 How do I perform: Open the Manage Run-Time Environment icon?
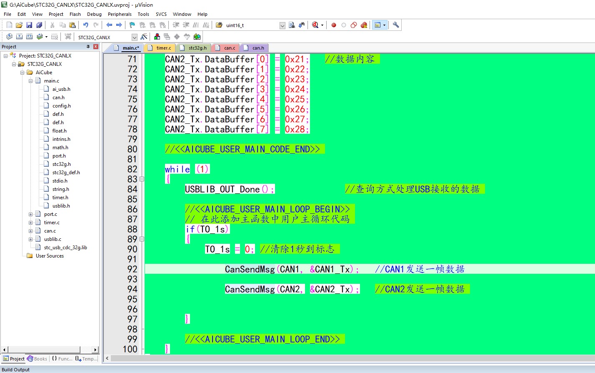coord(197,37)
